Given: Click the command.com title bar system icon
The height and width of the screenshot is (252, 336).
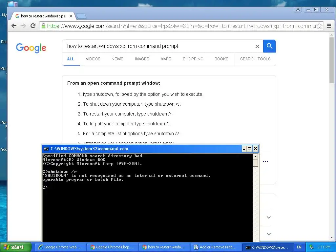Looking at the screenshot, I should pyautogui.click(x=46, y=149).
